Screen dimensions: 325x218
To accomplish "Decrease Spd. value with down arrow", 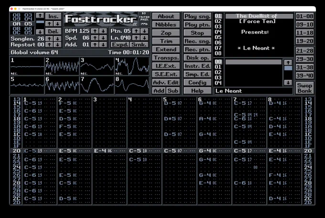I will point(103,38).
